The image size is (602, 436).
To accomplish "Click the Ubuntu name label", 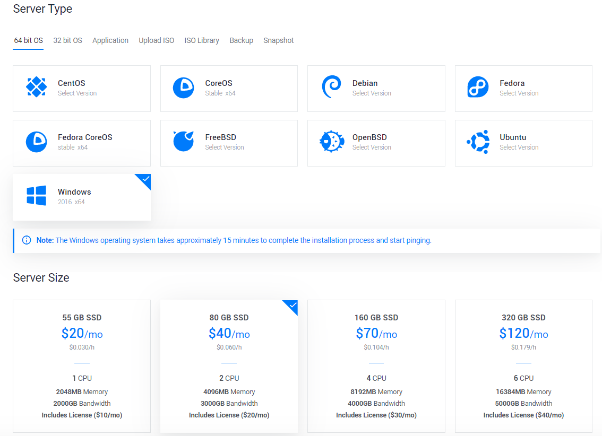I will 512,137.
